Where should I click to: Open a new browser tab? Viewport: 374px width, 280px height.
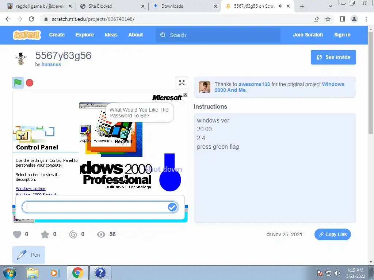302,6
